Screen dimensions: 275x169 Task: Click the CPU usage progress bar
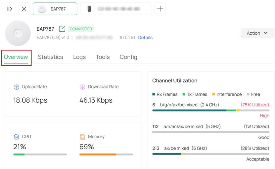(x=40, y=154)
